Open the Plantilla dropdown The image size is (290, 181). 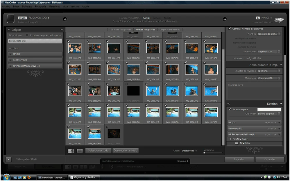pos(269,34)
